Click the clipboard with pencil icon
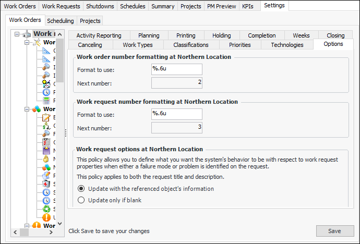Screen dimensions: 360x244 pyautogui.click(x=46, y=117)
